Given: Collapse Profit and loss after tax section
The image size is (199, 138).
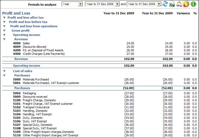Looking at the screenshot, I should (x=4, y=18).
